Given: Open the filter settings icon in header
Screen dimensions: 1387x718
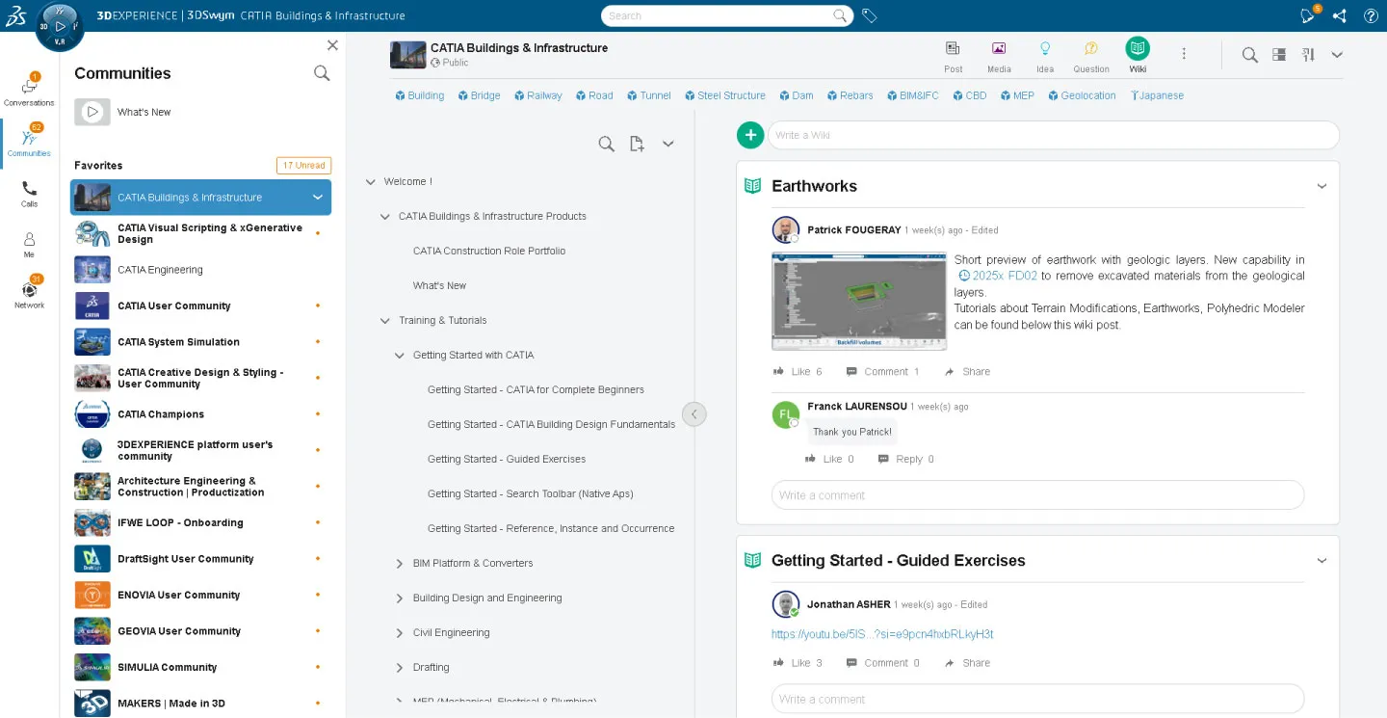Looking at the screenshot, I should [x=1308, y=55].
